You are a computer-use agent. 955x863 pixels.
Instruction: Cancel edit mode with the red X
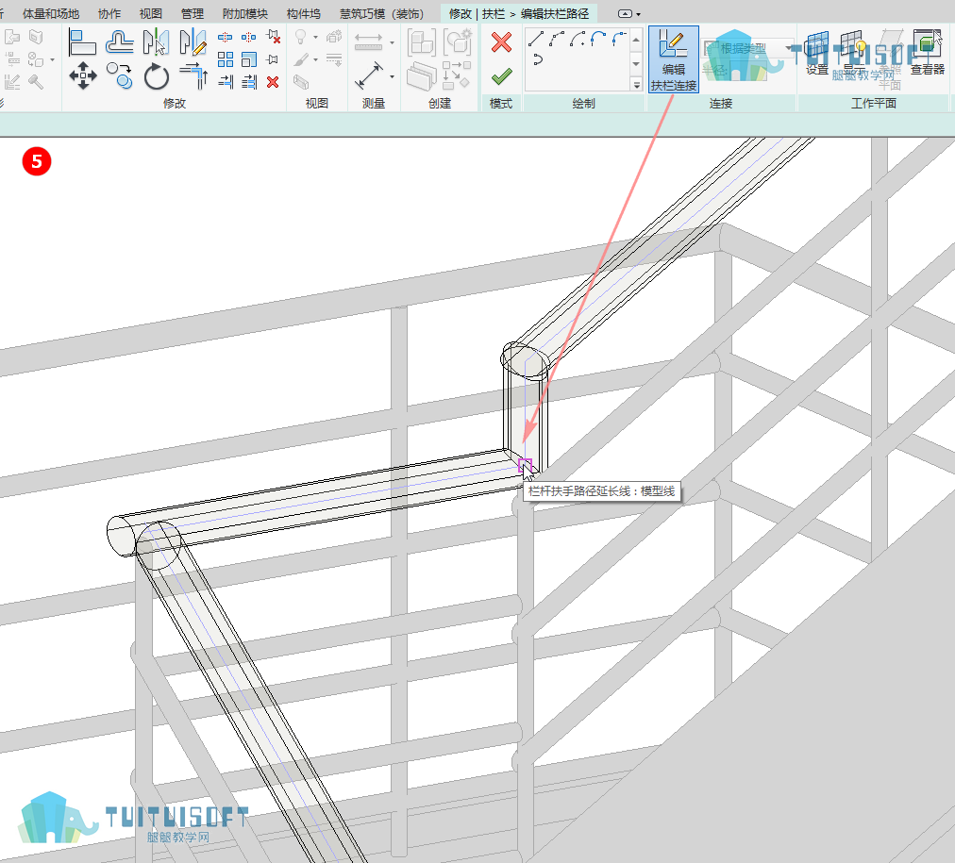click(x=501, y=42)
